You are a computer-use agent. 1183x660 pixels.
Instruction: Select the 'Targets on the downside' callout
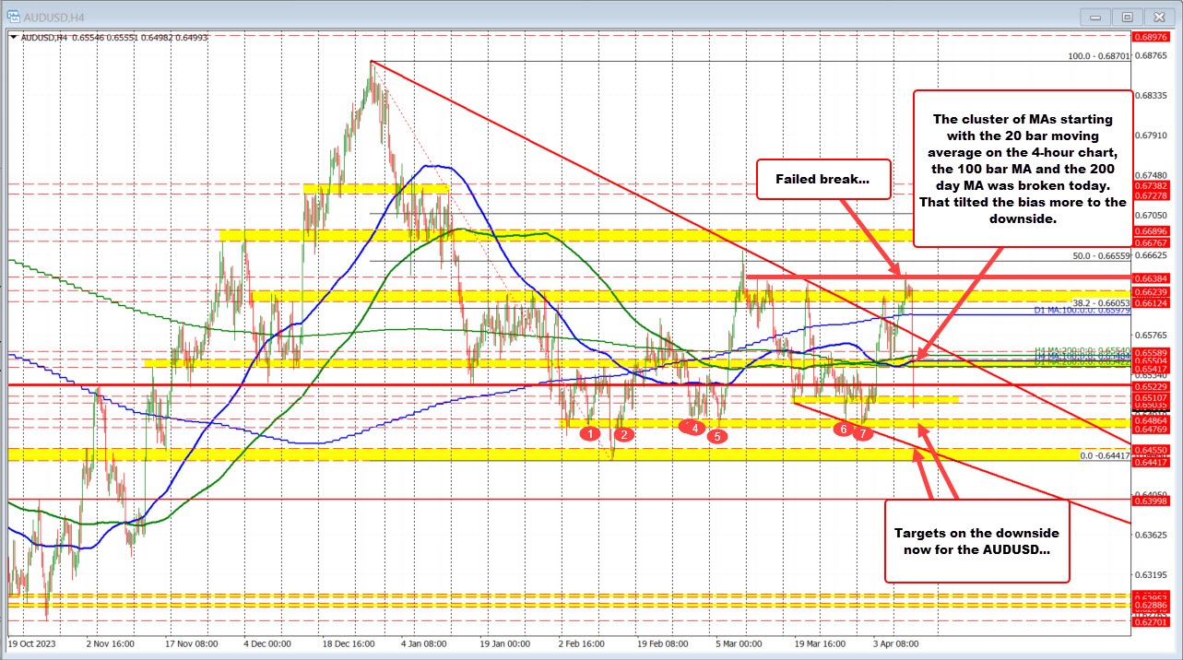pos(976,541)
